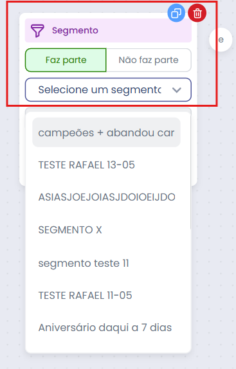
Task: Click the 'Segmento' header label
Action: pyautogui.click(x=75, y=30)
